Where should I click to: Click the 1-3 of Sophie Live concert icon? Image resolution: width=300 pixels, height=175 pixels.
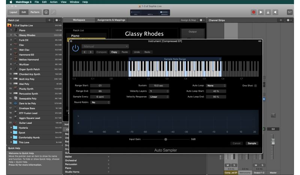point(9,25)
